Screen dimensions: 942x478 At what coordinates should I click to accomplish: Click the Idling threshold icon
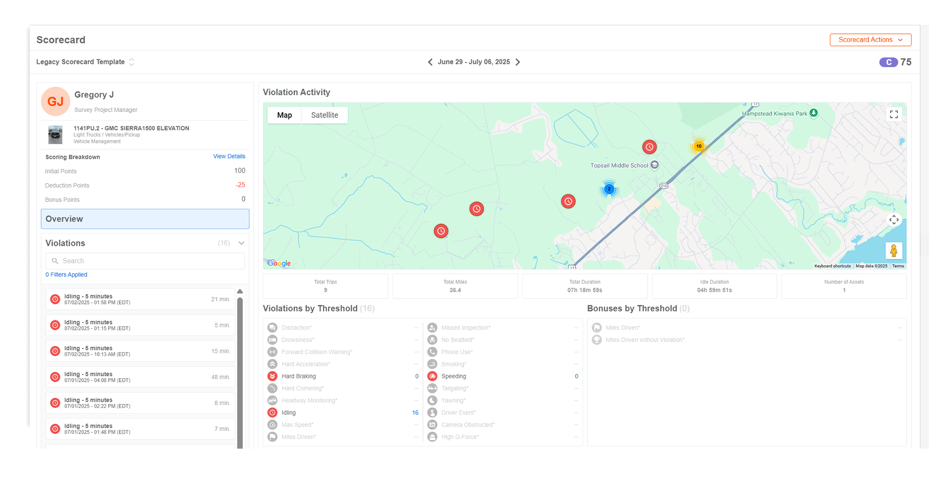tap(272, 412)
